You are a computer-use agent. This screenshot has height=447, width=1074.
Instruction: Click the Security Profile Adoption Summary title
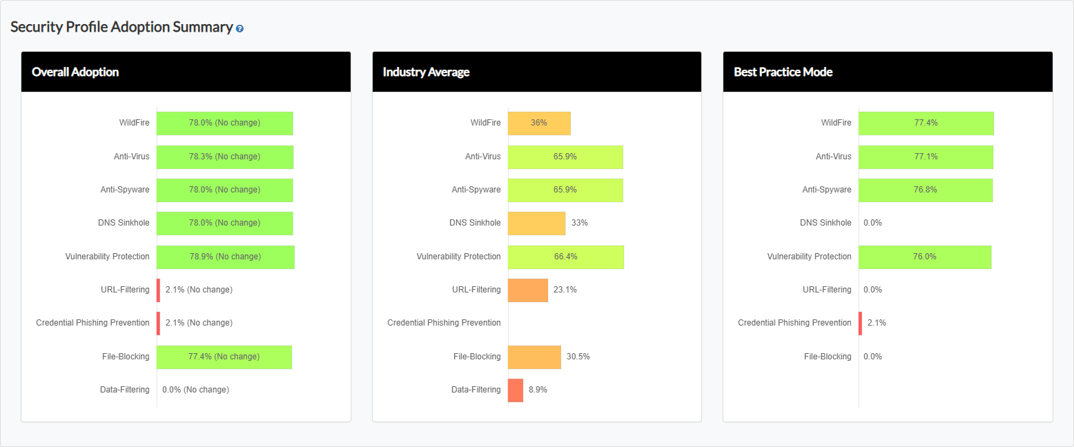121,27
